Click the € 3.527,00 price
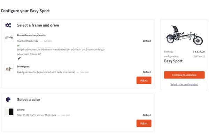Image resolution: width=209 pixels, height=139 pixels. coord(199,52)
